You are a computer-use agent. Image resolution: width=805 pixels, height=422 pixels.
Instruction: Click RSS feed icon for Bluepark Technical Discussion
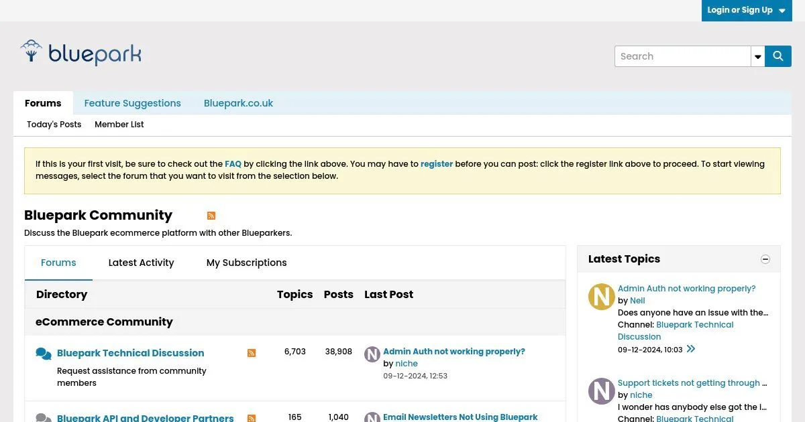pyautogui.click(x=252, y=353)
